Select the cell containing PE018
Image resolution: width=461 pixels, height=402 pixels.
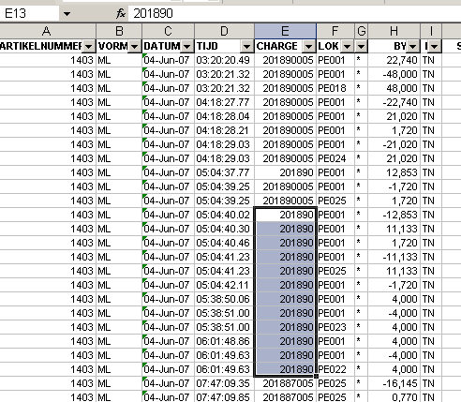pos(335,88)
